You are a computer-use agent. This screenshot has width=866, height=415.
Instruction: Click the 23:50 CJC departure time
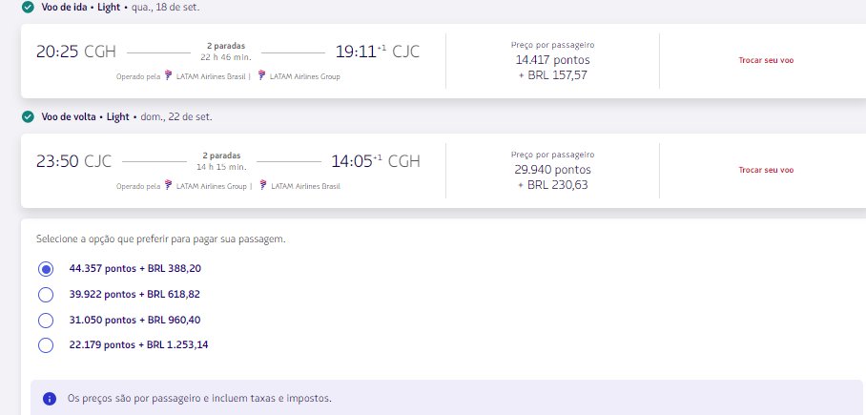(x=74, y=161)
